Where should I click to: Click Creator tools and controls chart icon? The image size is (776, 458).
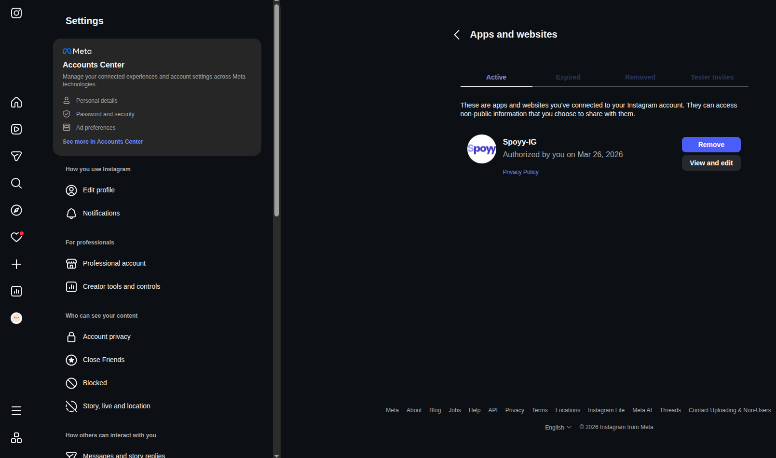point(71,287)
